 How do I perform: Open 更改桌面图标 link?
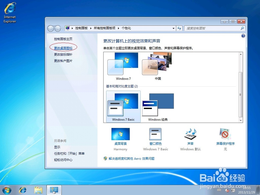[x=63, y=48]
